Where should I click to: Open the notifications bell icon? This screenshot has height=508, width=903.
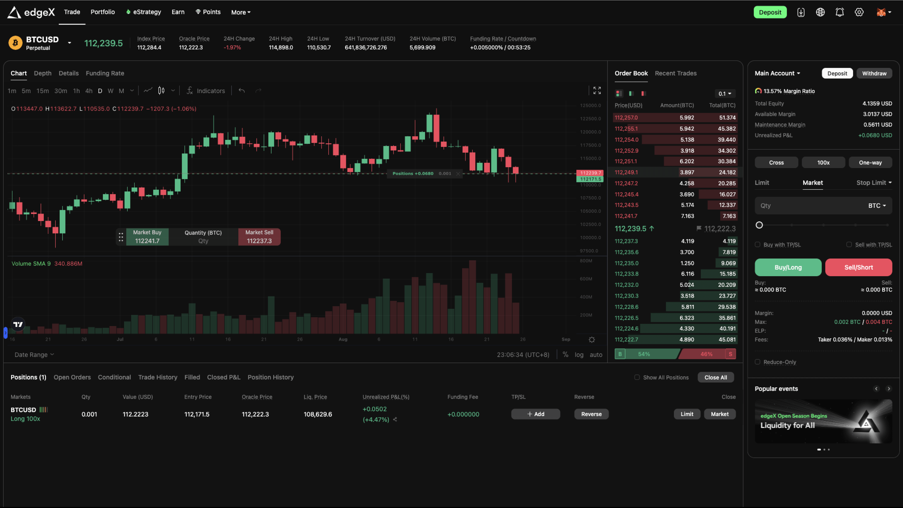click(x=839, y=12)
